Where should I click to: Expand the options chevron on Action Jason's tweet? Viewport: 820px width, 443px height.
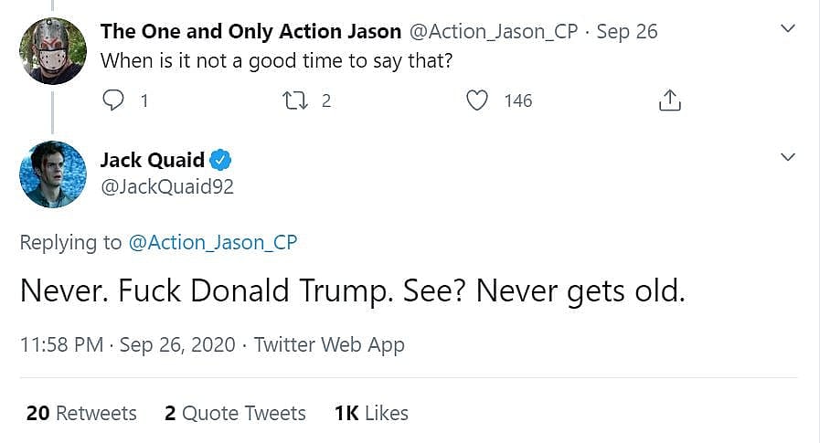click(788, 30)
